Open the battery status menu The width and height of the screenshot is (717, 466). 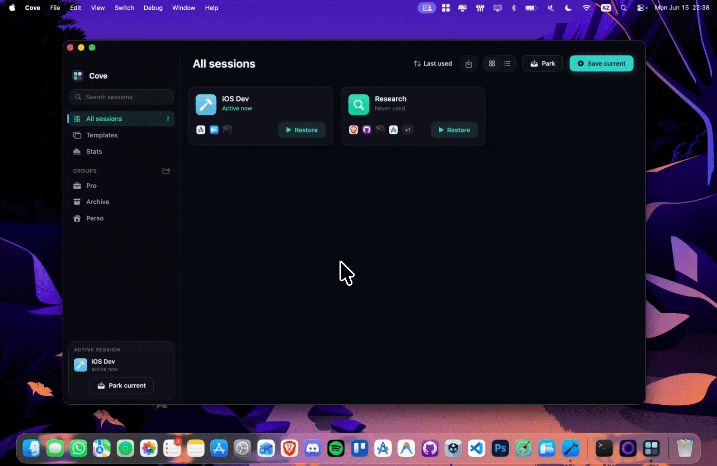(531, 8)
